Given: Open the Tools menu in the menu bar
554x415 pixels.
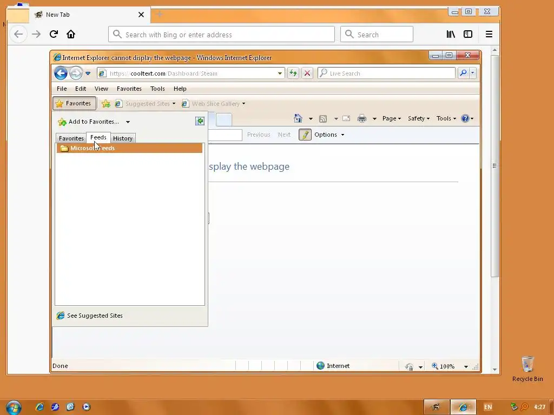Looking at the screenshot, I should click(x=157, y=89).
